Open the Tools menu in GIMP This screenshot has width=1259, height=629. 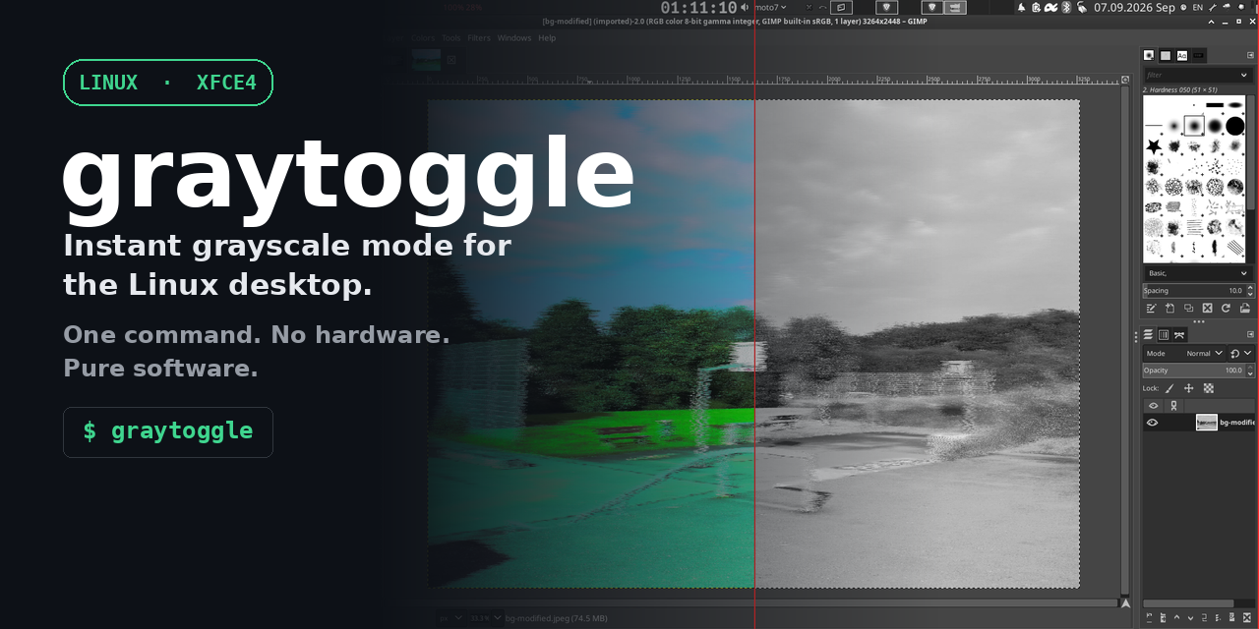click(x=450, y=38)
